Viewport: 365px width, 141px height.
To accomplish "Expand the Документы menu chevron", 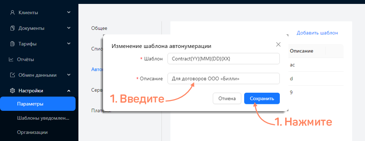I will coord(69,28).
